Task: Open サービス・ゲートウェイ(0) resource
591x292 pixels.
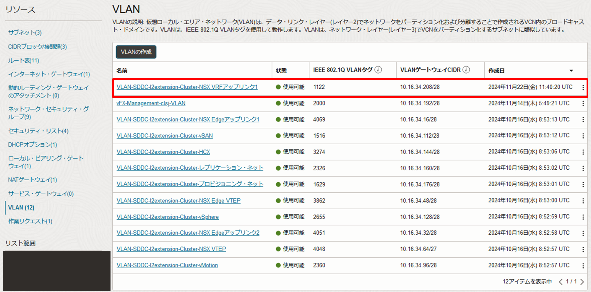Action: [x=41, y=194]
